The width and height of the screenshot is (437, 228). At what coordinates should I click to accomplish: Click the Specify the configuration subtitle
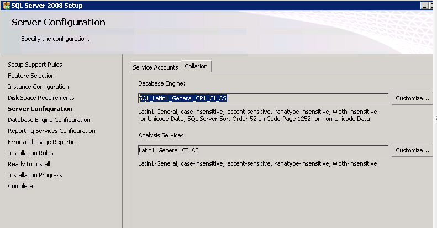[55, 39]
